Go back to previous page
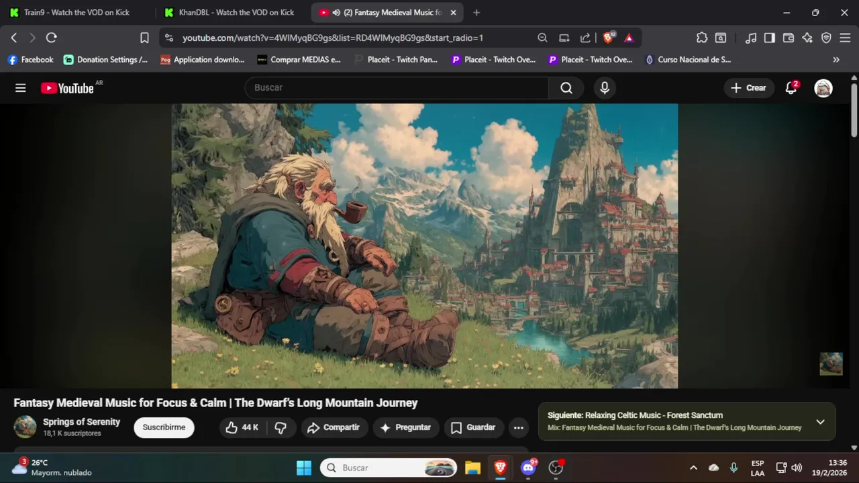This screenshot has width=859, height=483. pos(14,38)
